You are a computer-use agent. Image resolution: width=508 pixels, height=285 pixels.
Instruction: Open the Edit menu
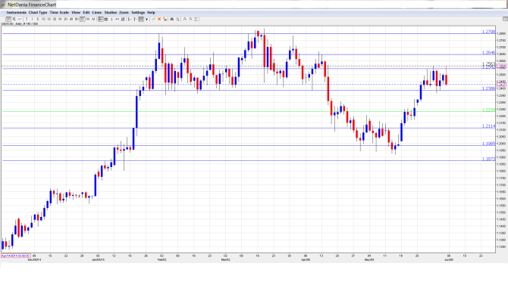coord(86,13)
